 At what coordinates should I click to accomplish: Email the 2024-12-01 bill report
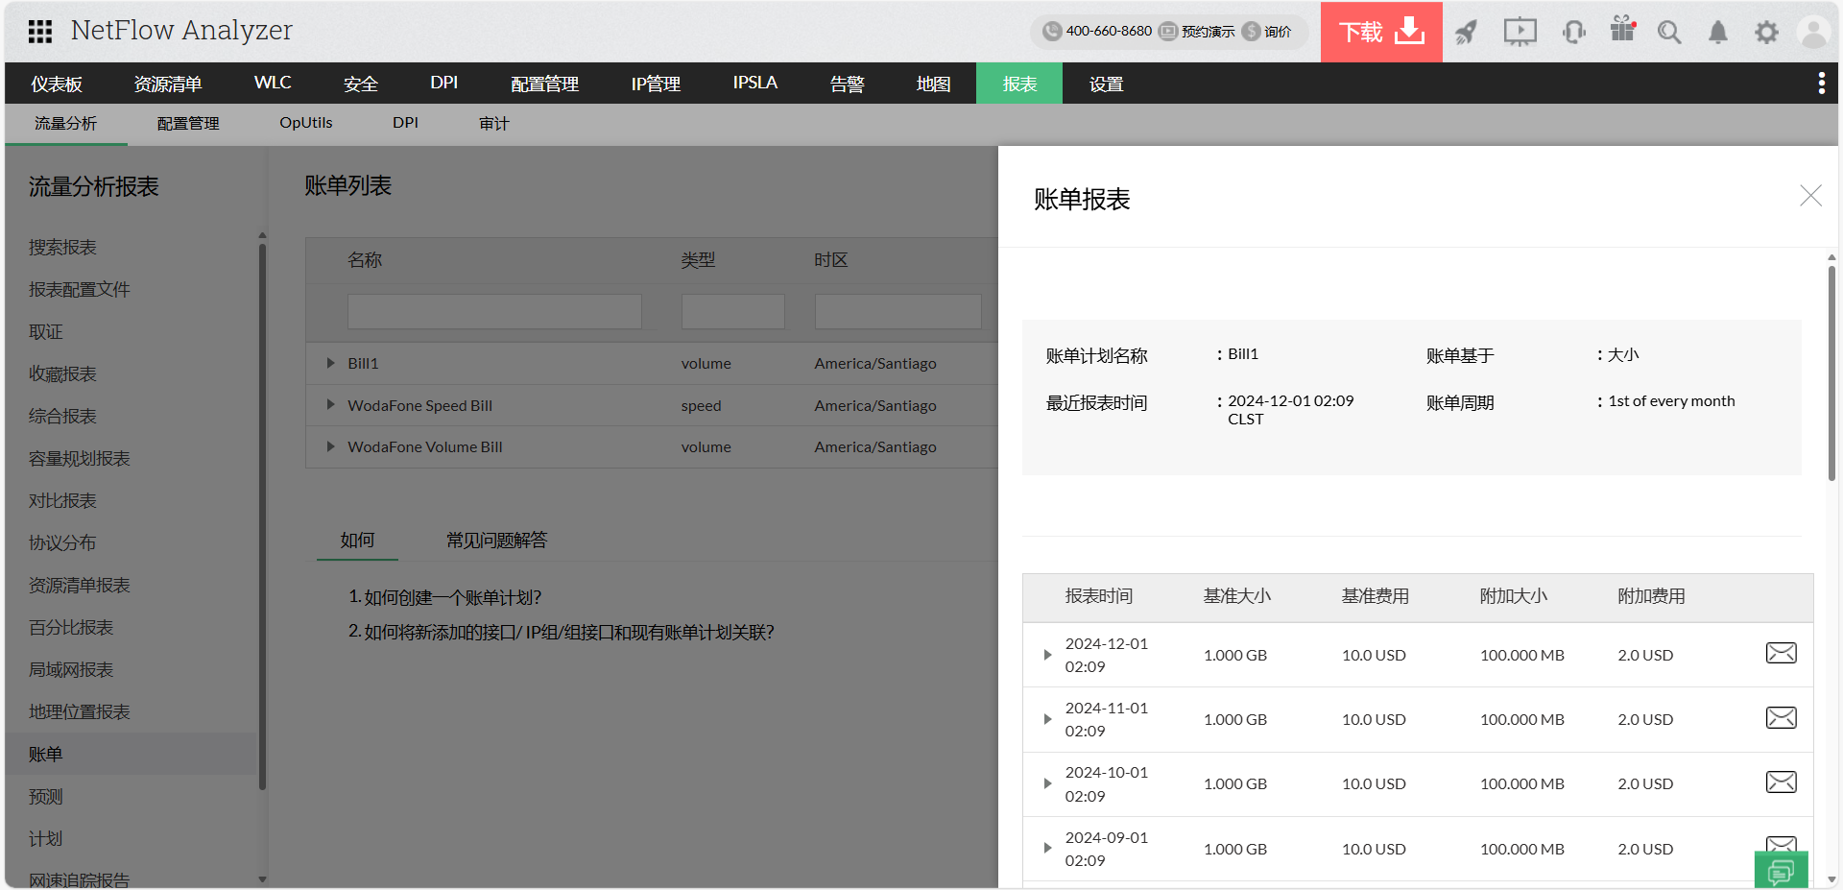pos(1781,654)
